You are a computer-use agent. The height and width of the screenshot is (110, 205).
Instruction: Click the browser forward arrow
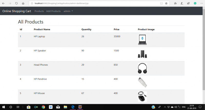[10, 3]
